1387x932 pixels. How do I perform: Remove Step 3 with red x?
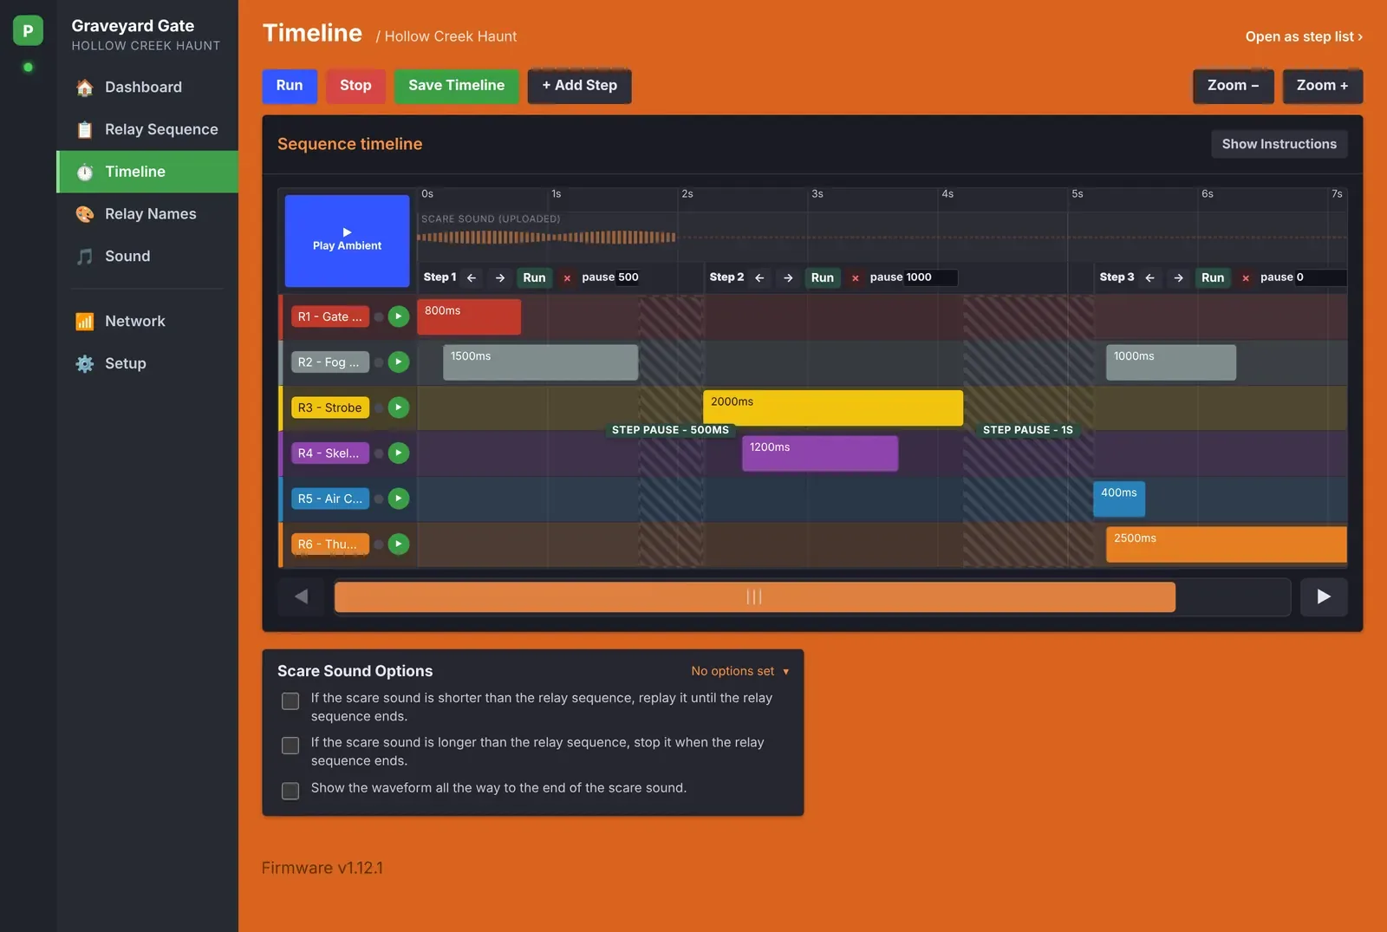coord(1246,278)
